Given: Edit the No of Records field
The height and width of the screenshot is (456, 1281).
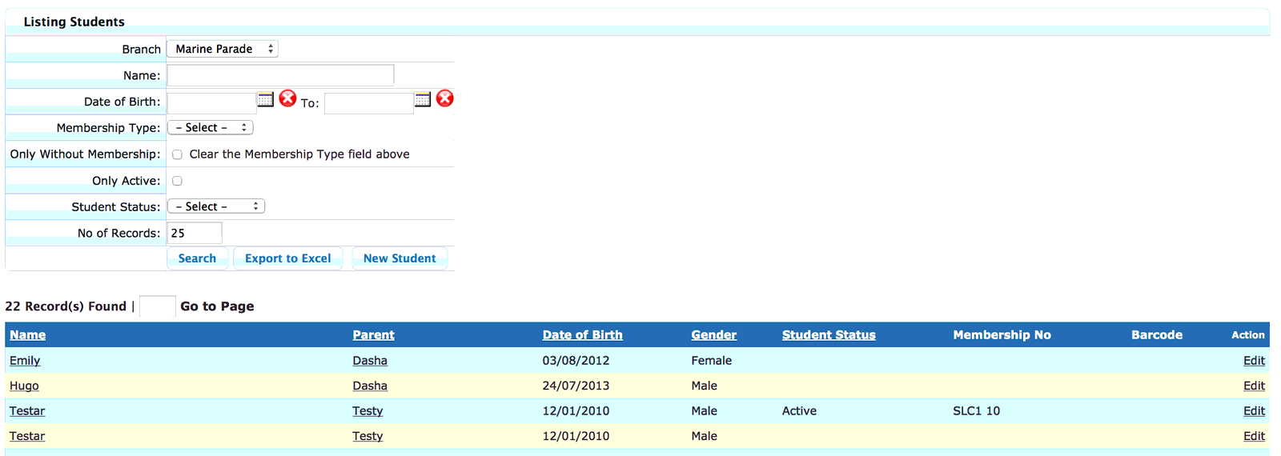Looking at the screenshot, I should click(195, 233).
